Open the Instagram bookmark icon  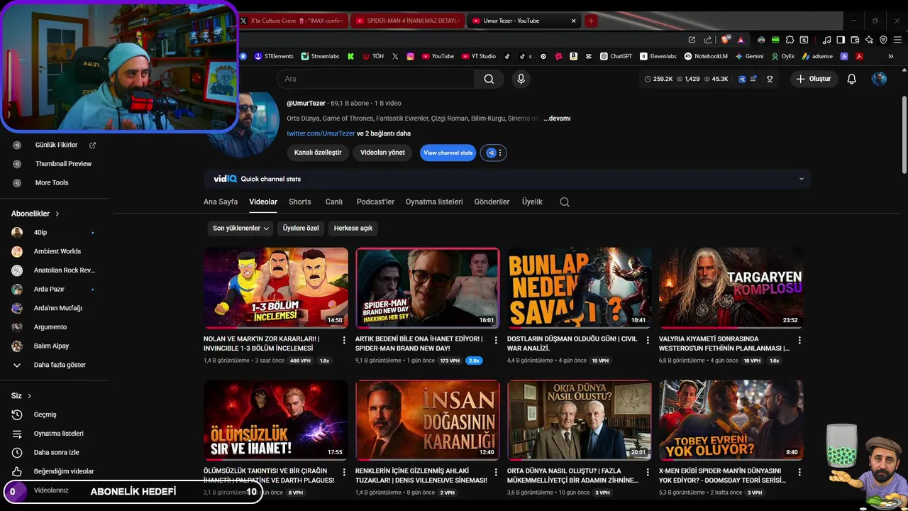[x=410, y=56]
